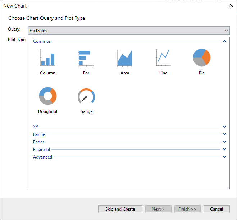Open the Query dropdown showing FactSales
237x220 pixels.
129,30
